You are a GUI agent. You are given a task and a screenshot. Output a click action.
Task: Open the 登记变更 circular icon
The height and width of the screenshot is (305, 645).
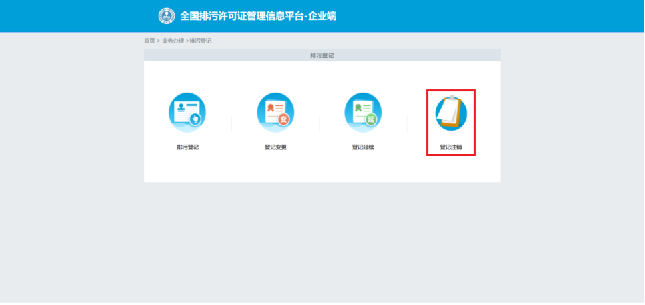(x=275, y=111)
